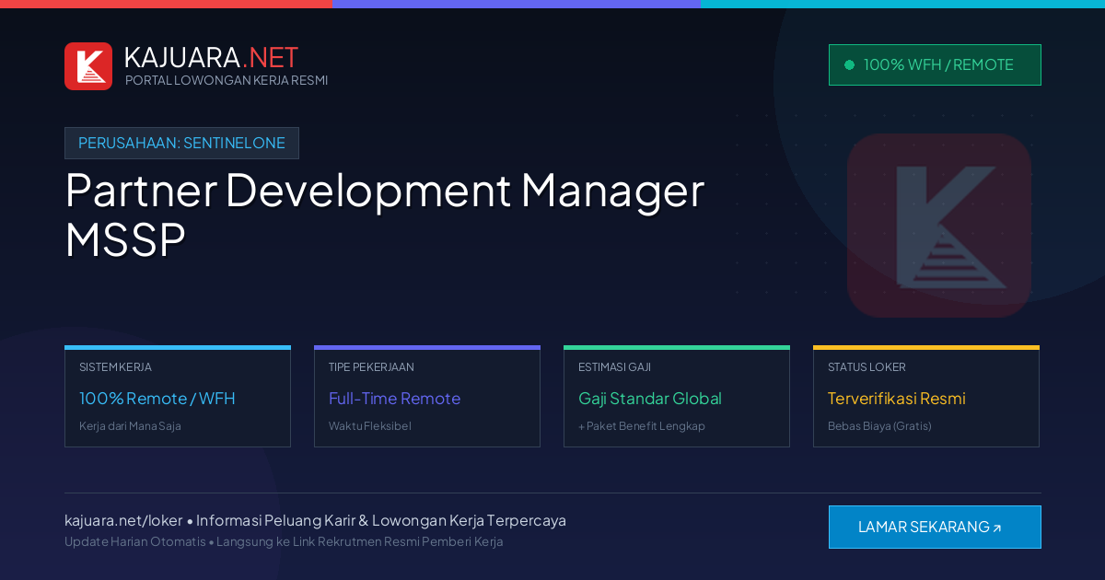Click the PORTAL LOWONGAN KERJA RESMI tagline
This screenshot has height=580, width=1105.
coord(227,80)
